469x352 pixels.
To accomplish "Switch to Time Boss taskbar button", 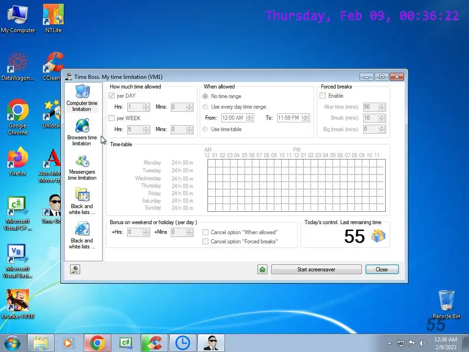I will tap(211, 343).
